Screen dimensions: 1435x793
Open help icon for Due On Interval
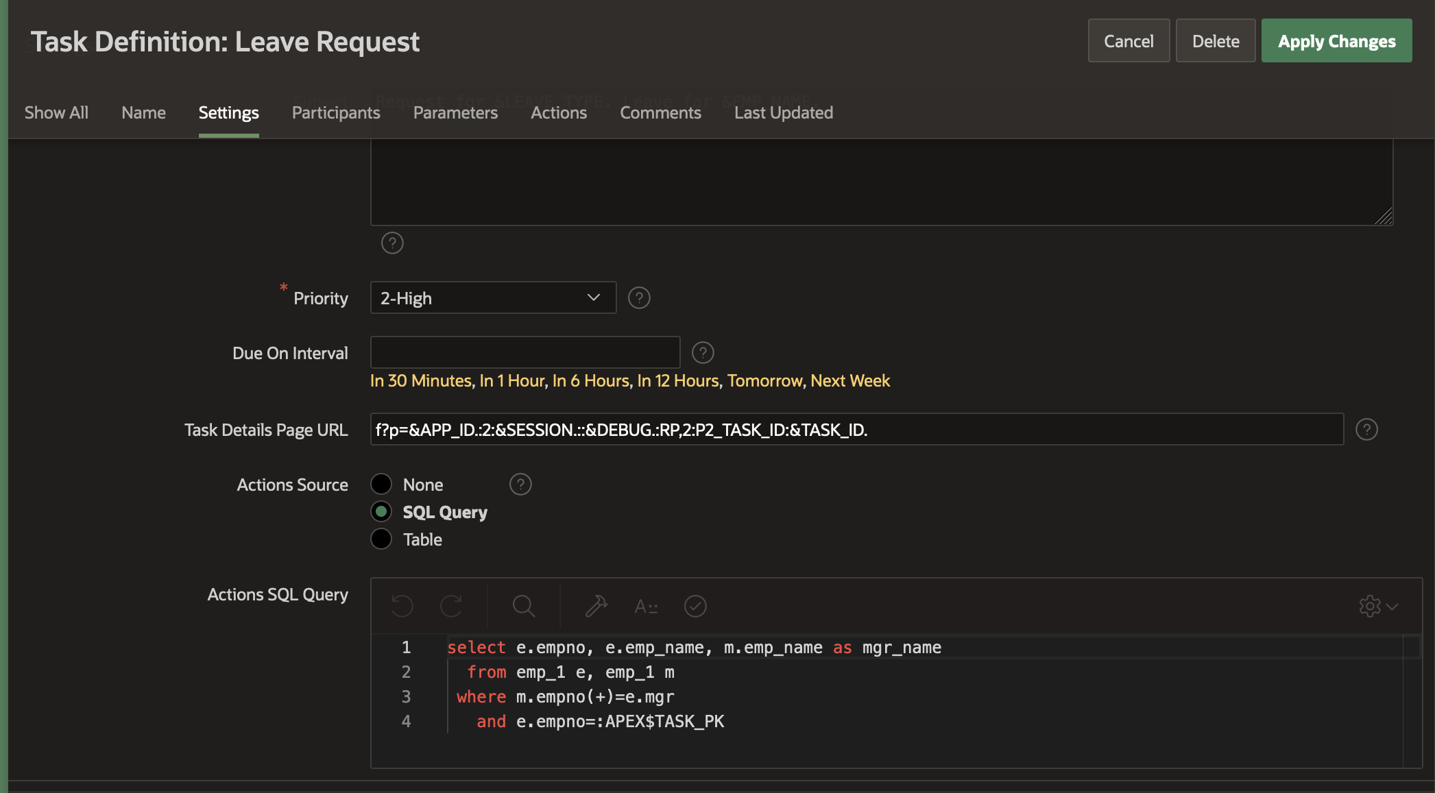[x=703, y=353]
